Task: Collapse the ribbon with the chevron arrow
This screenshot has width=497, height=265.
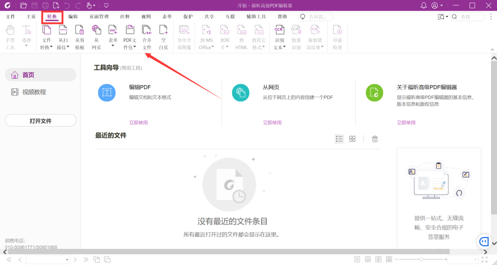Action: click(x=492, y=50)
